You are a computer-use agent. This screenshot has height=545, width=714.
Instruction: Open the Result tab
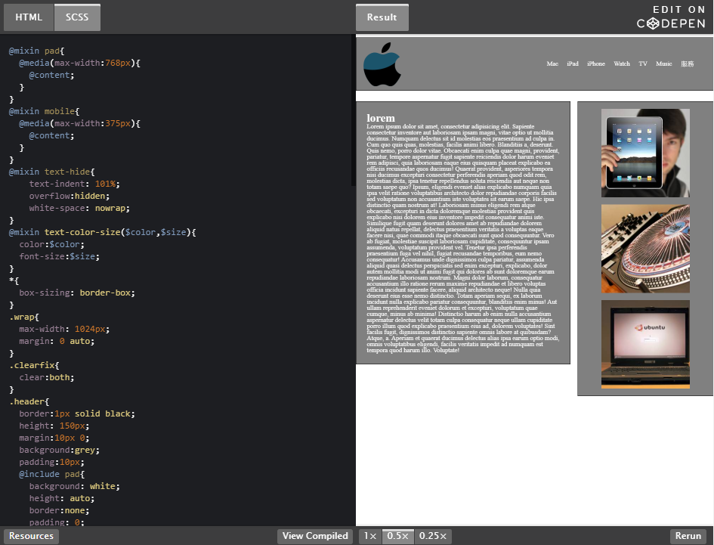tap(382, 17)
